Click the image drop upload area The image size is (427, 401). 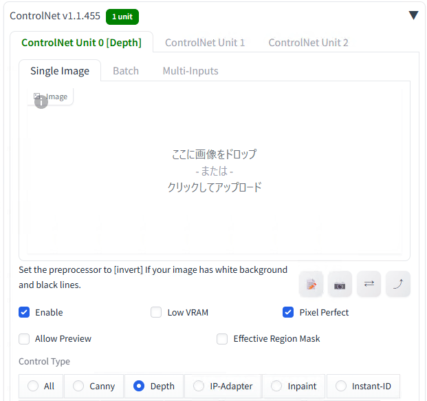(x=215, y=171)
